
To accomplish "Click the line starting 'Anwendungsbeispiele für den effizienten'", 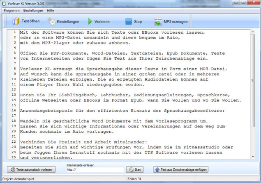I will 122,111.
